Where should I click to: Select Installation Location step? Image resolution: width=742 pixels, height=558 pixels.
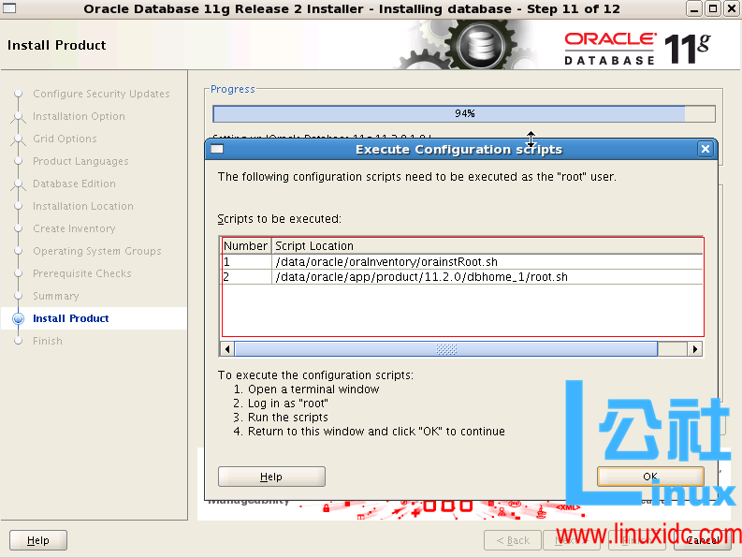point(83,206)
